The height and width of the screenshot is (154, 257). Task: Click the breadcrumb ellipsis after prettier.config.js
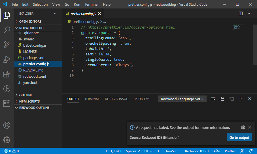105,21
